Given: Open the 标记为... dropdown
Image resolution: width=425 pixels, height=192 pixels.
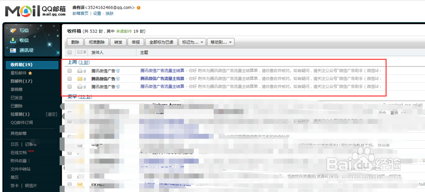Looking at the screenshot, I should [x=192, y=42].
